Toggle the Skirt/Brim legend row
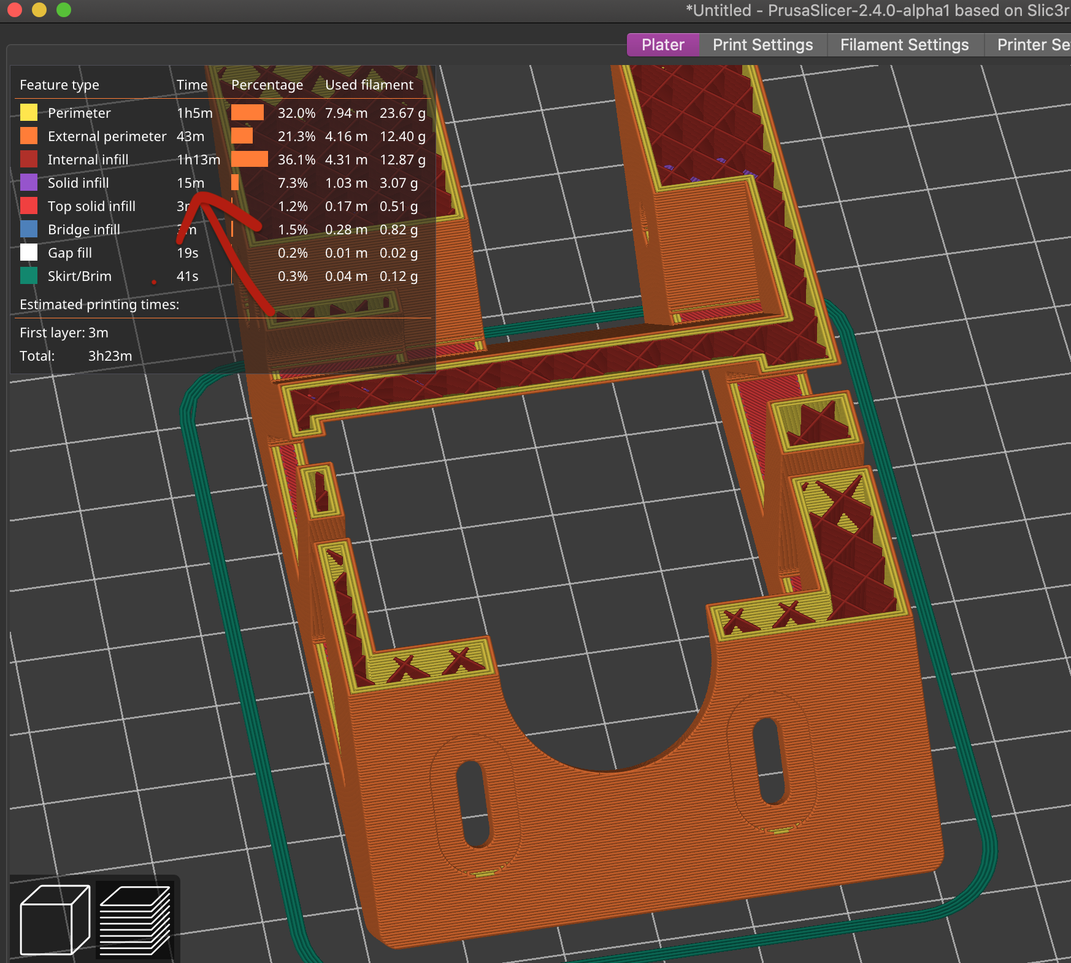1071x963 pixels. [x=223, y=276]
